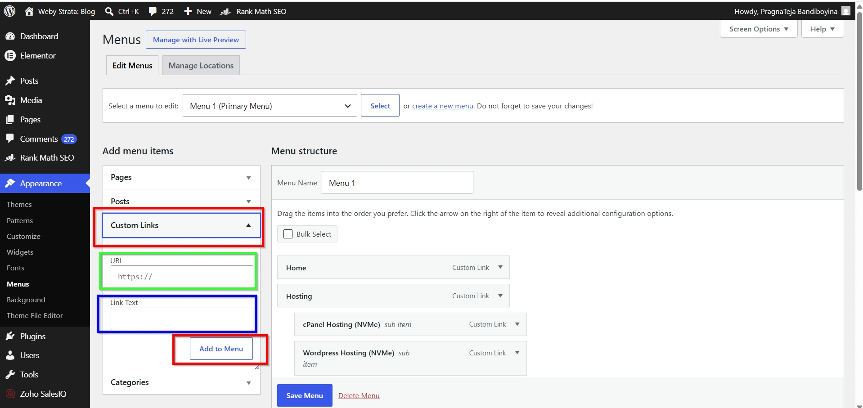863x408 pixels.
Task: Click the Select button
Action: point(380,106)
